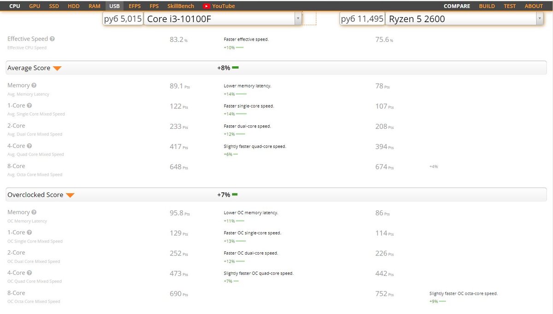Click the Average Score header text
Viewport: 553px width, 314px height.
(29, 68)
